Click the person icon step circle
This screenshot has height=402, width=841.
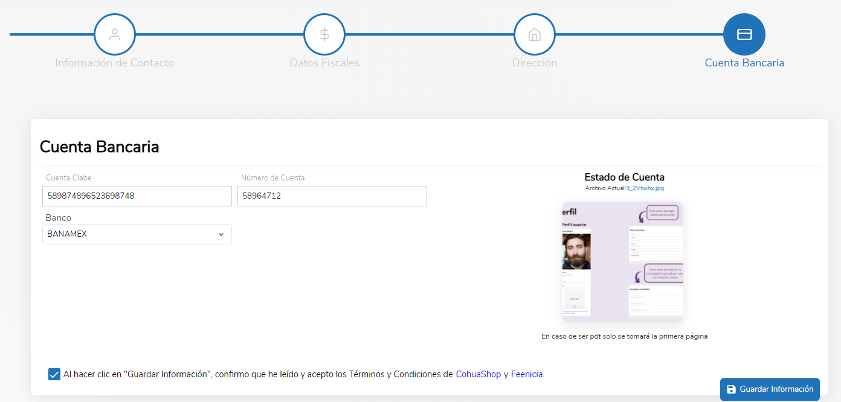point(115,34)
